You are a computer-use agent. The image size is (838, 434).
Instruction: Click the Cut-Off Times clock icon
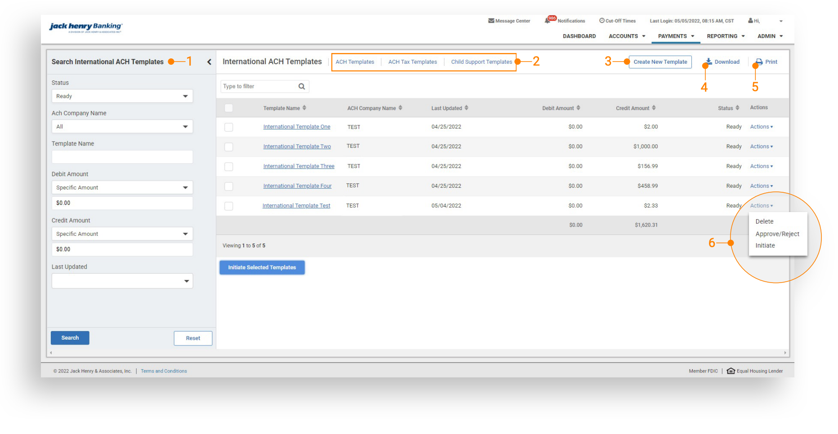tap(602, 21)
